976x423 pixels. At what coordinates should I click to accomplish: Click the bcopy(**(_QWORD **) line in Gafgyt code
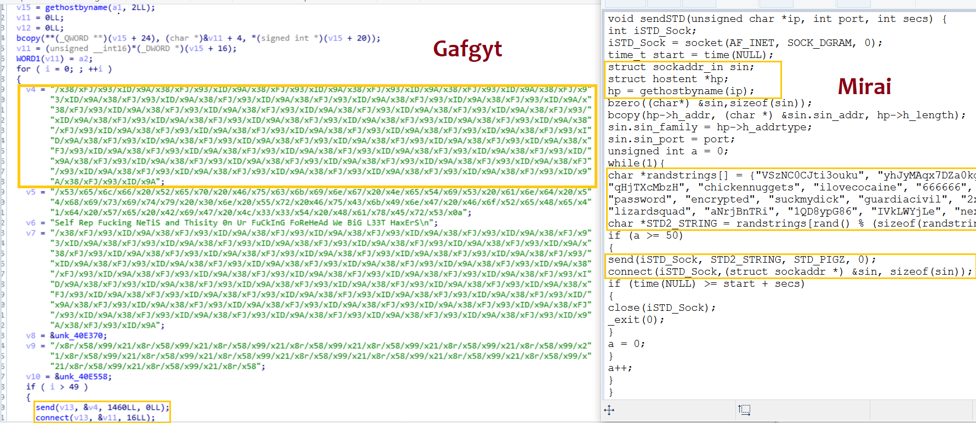(198, 38)
